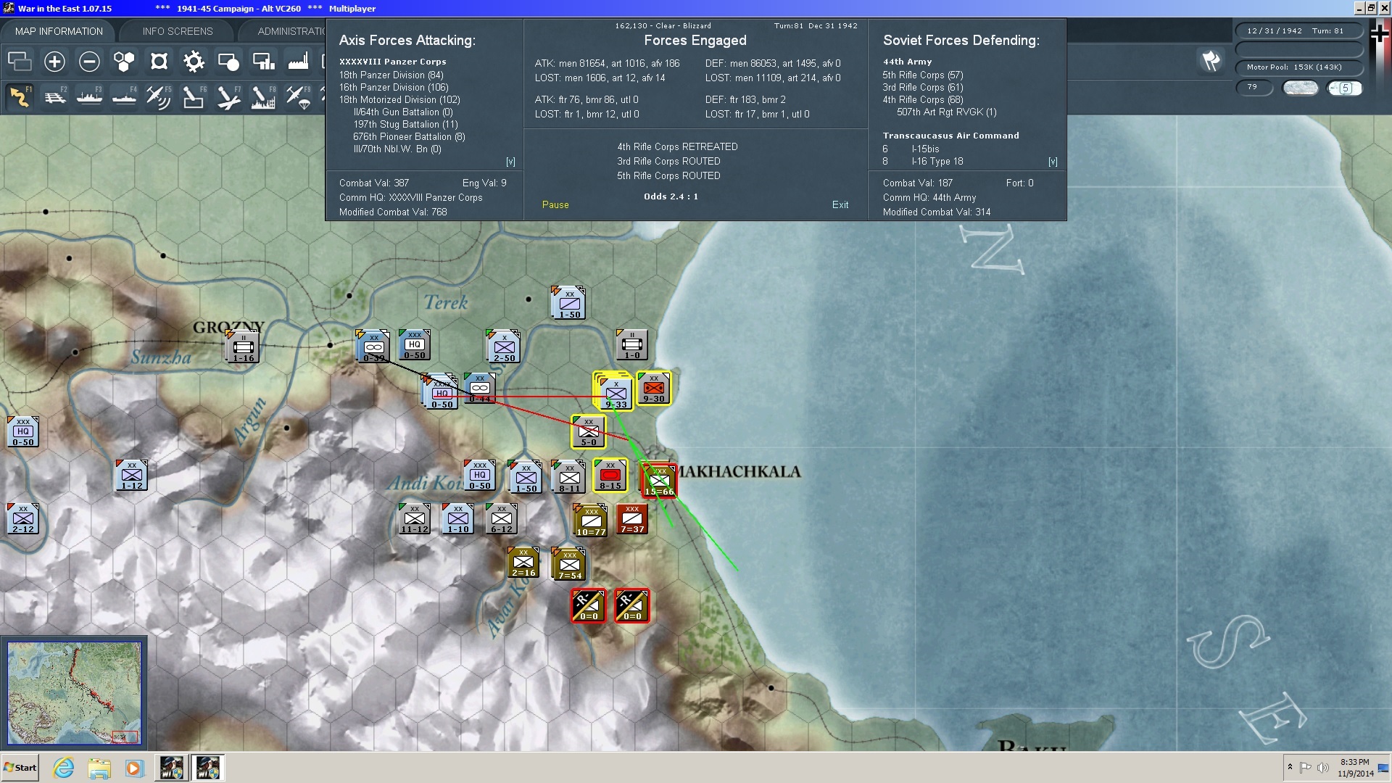Screen dimensions: 1392x783
Task: Toggle the factory locations overlay icon
Action: tap(298, 62)
